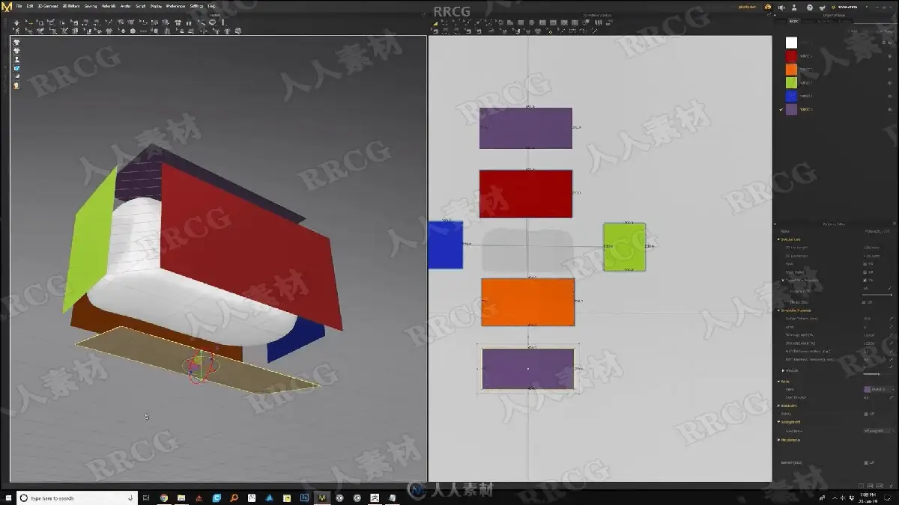Select the green fabric swatch
The image size is (899, 505).
tap(791, 82)
